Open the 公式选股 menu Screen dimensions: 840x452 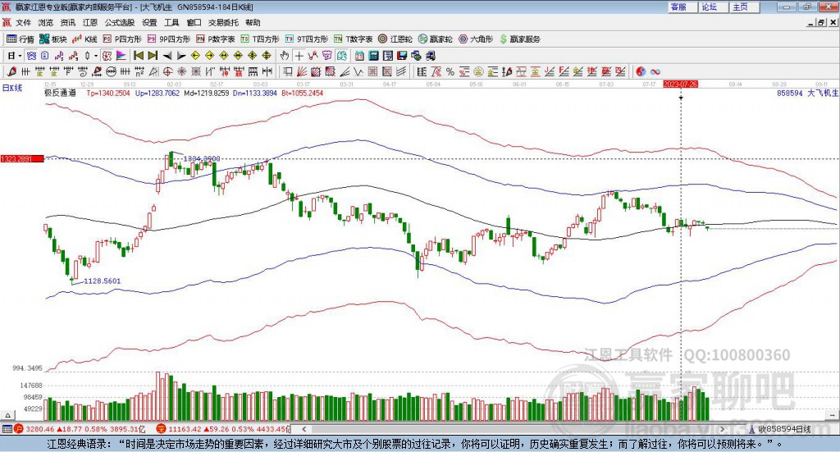pos(120,22)
